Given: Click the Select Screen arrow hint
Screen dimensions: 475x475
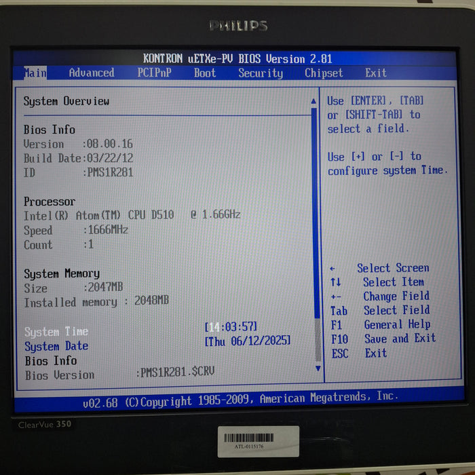Looking at the screenshot, I should [379, 268].
